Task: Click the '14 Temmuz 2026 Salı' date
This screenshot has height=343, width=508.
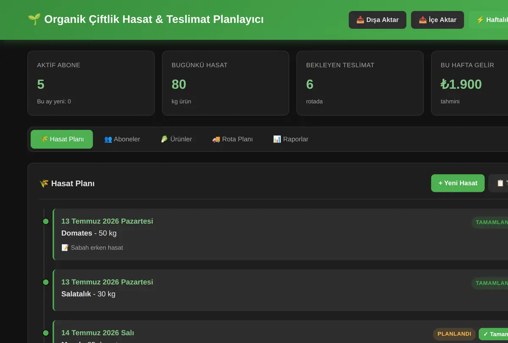Action: click(98, 333)
